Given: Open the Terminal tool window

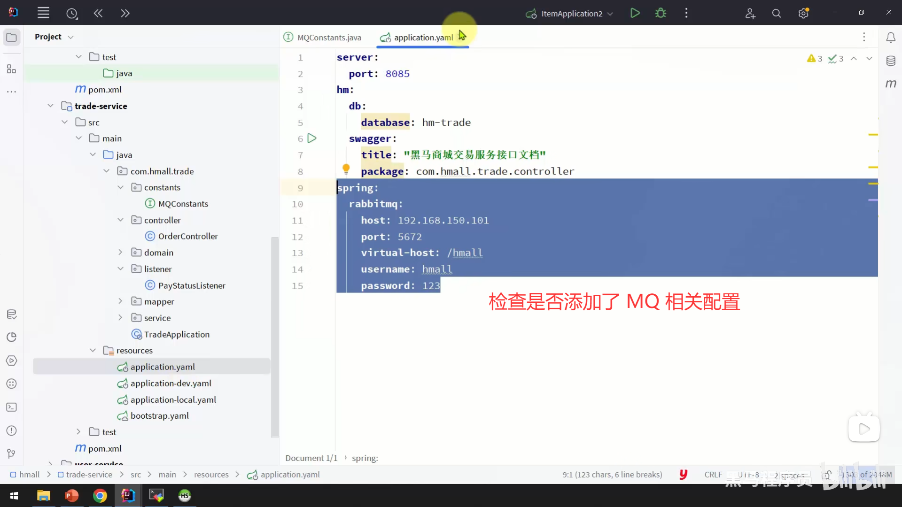Looking at the screenshot, I should coord(11,407).
